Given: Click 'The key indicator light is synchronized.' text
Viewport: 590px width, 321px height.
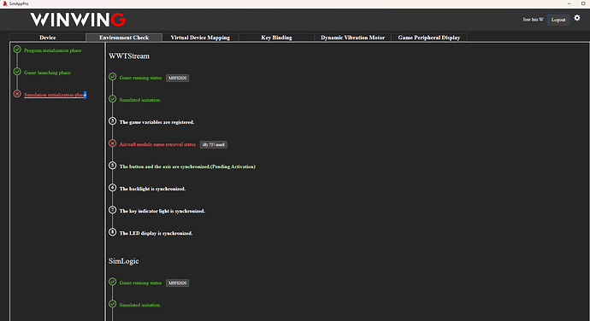Looking at the screenshot, I should coord(162,211).
